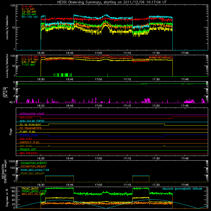Click the SAA_FLAG label

click(26, 139)
